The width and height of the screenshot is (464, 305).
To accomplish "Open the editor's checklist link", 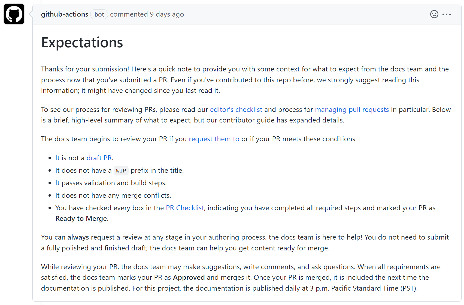I will [236, 109].
